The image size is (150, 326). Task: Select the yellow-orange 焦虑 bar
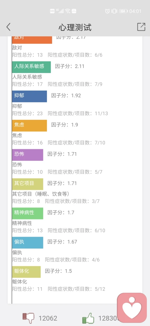point(29,126)
